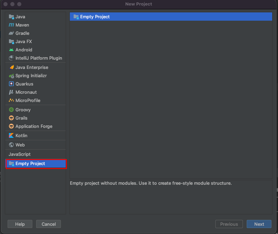
Task: Select the Groovy label
Action: [x=23, y=110]
